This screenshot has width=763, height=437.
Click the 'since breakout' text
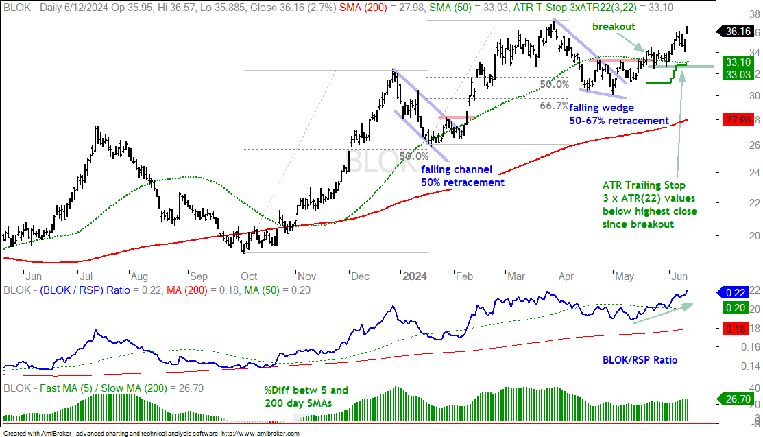638,224
